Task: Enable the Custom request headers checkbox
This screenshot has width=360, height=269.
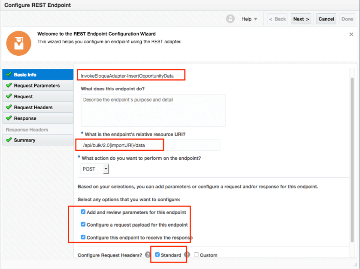Action: [196, 255]
